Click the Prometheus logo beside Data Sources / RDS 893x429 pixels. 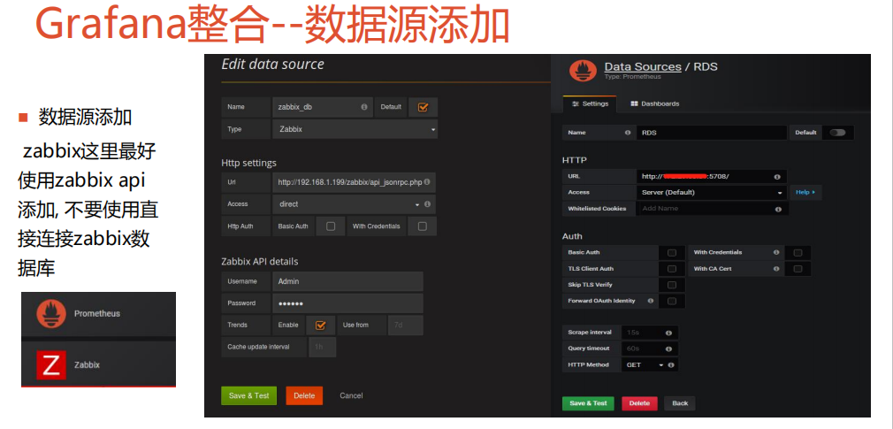click(583, 72)
